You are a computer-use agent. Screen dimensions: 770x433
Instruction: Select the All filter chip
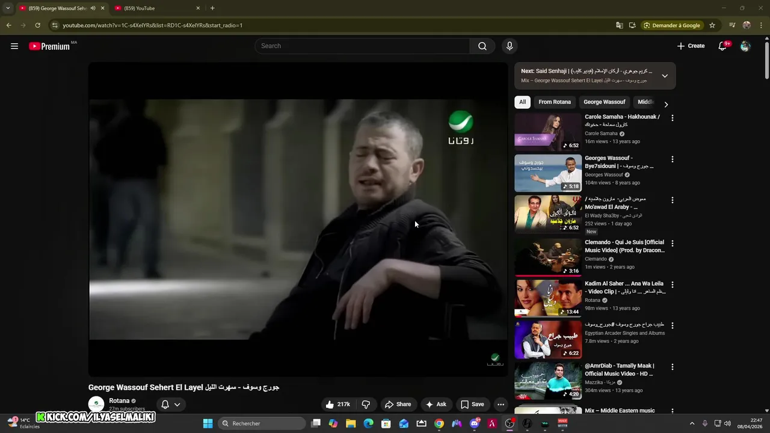coord(522,102)
